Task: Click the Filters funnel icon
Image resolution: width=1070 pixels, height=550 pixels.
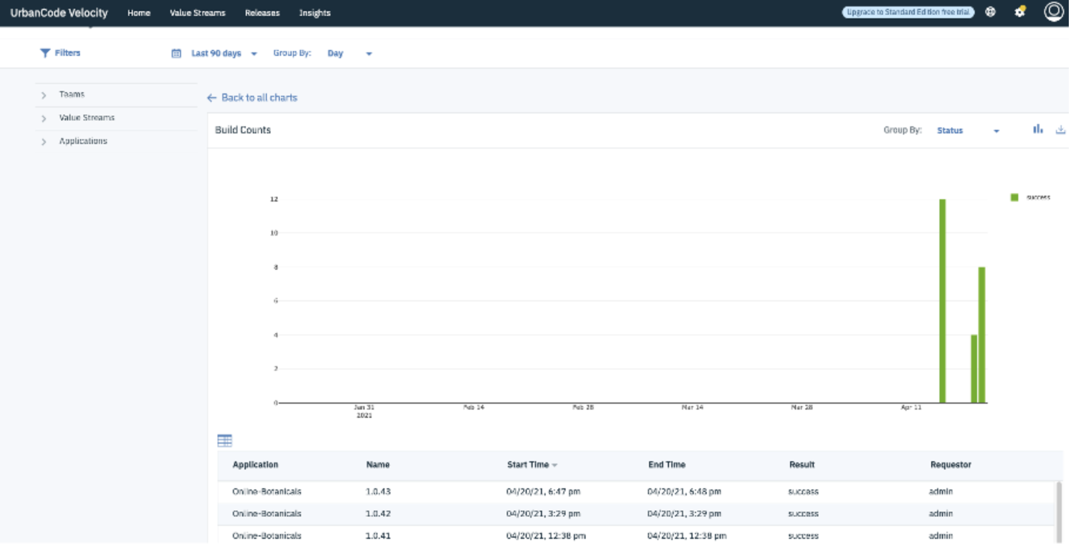Action: pyautogui.click(x=45, y=53)
